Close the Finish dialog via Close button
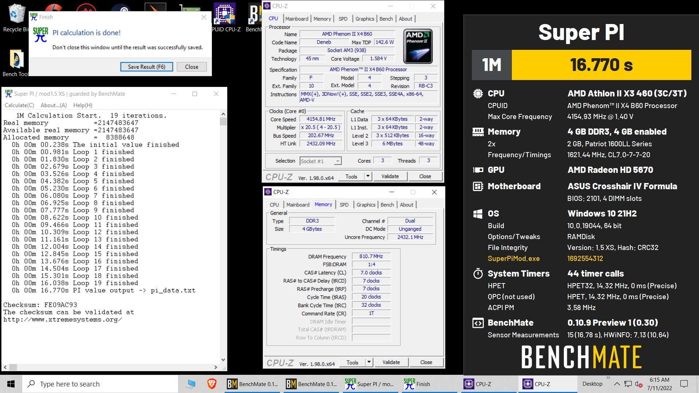699x393 pixels. coord(191,67)
